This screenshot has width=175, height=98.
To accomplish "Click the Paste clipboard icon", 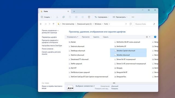I will (x=70, y=17).
